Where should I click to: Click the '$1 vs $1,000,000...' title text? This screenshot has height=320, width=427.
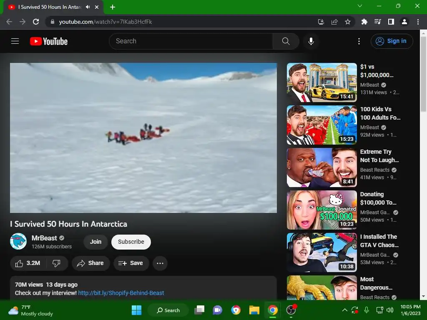[x=377, y=71]
